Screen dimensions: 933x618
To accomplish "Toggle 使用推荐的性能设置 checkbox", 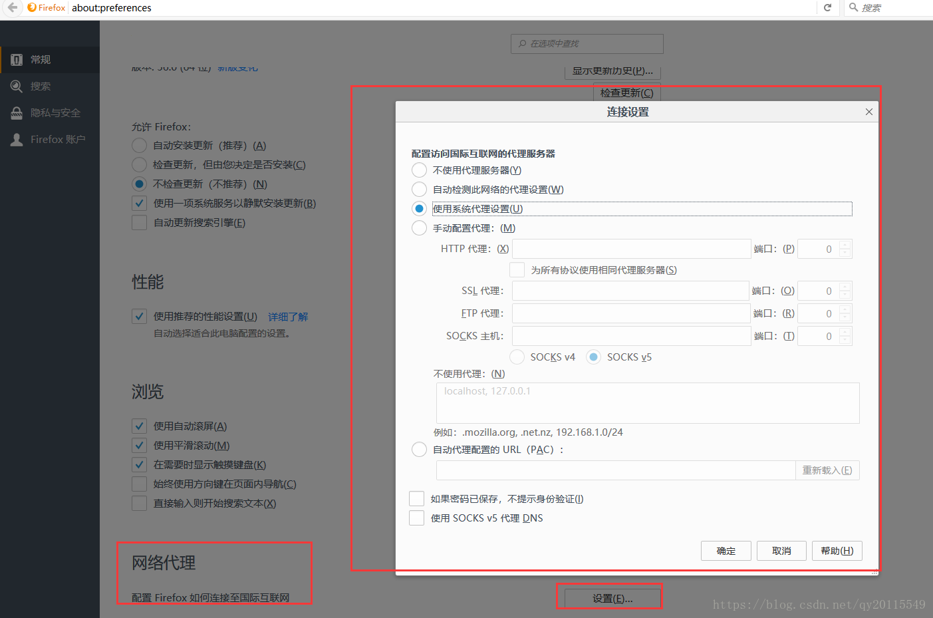I will pos(139,317).
